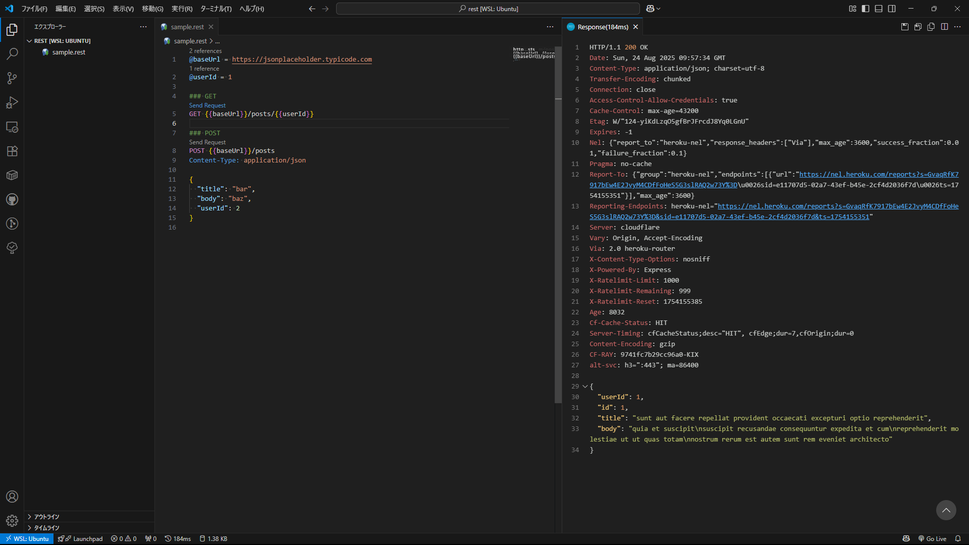Toggle the secondary sidebar visibility icon
This screenshot has height=545, width=969.
point(892,9)
